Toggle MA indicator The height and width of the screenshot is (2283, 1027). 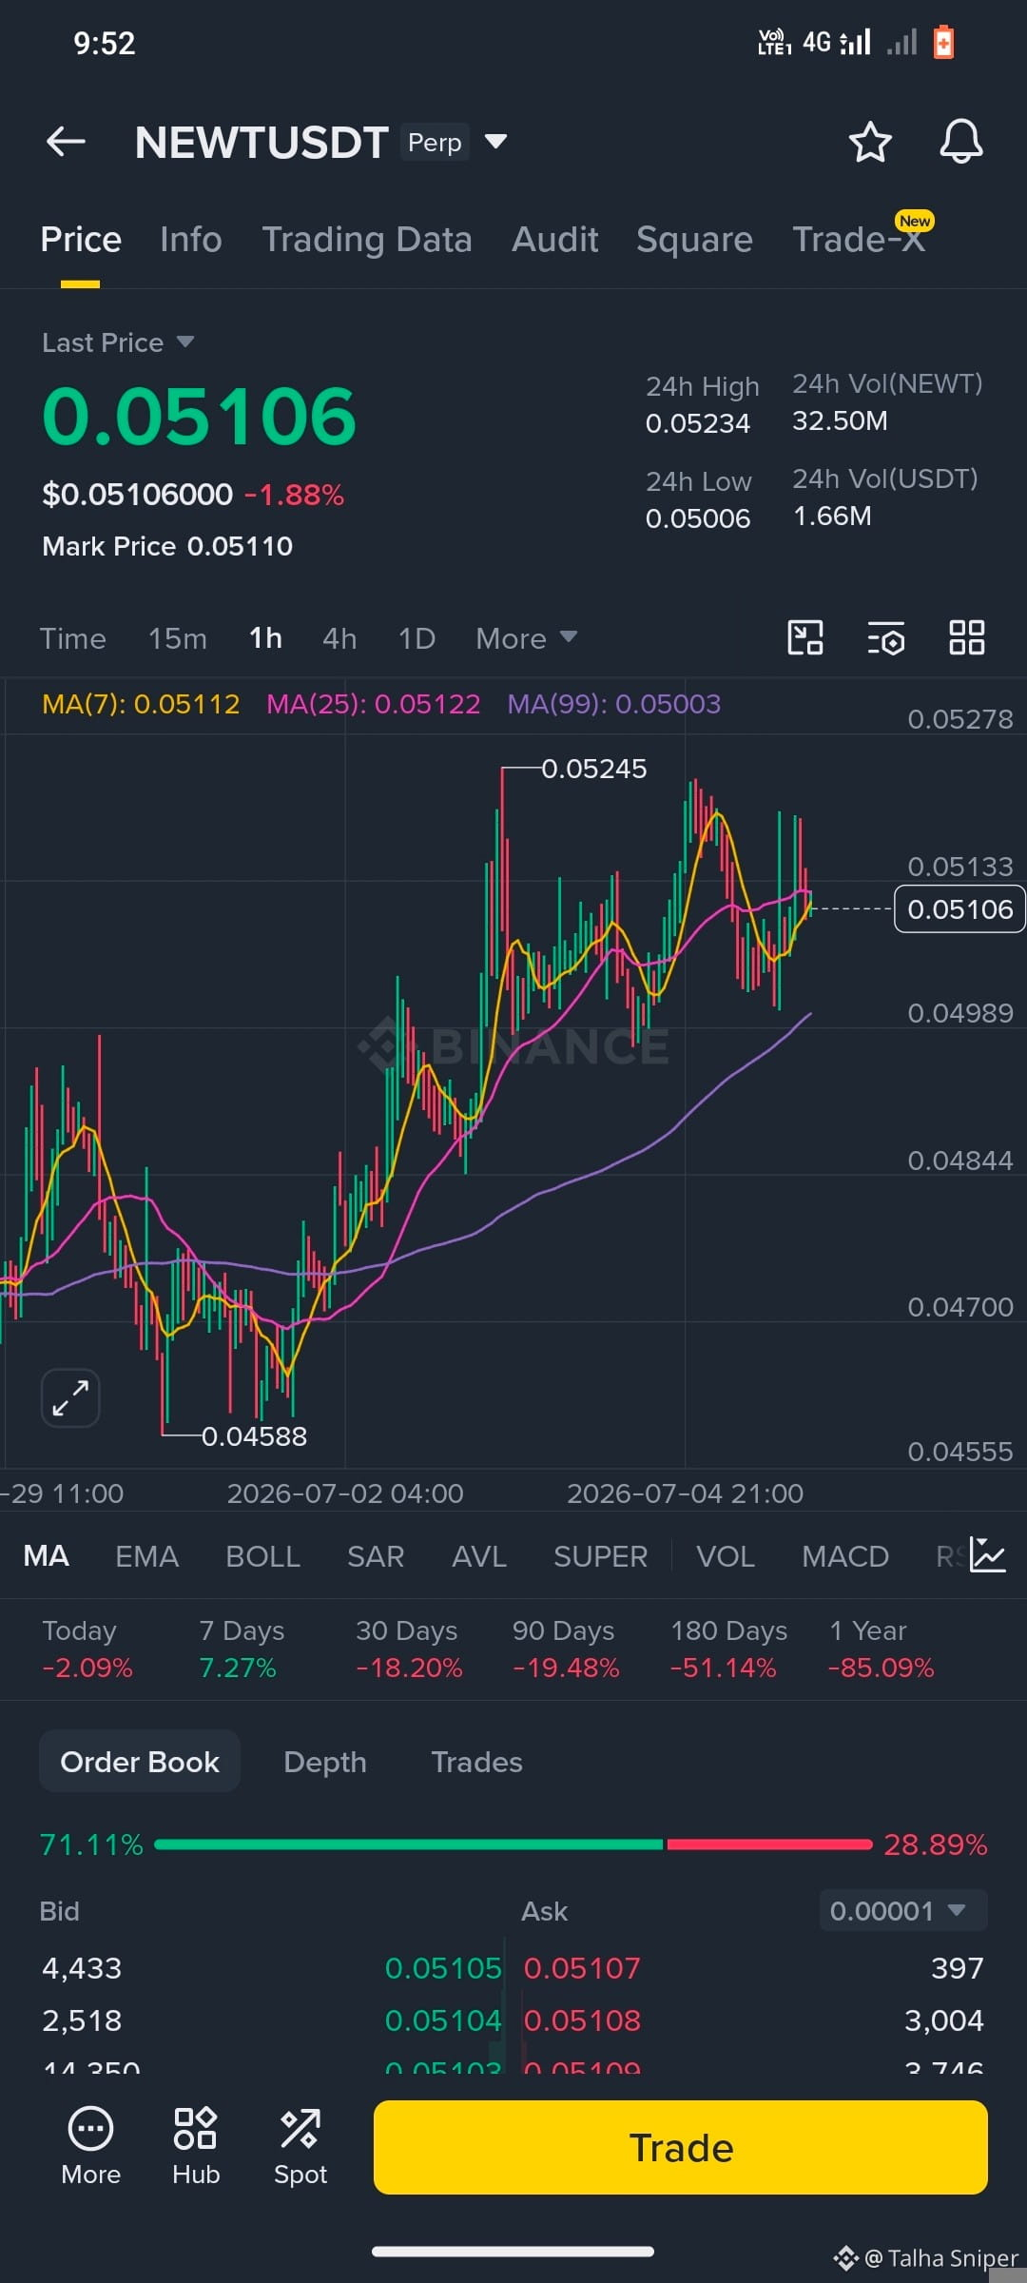pos(46,1556)
